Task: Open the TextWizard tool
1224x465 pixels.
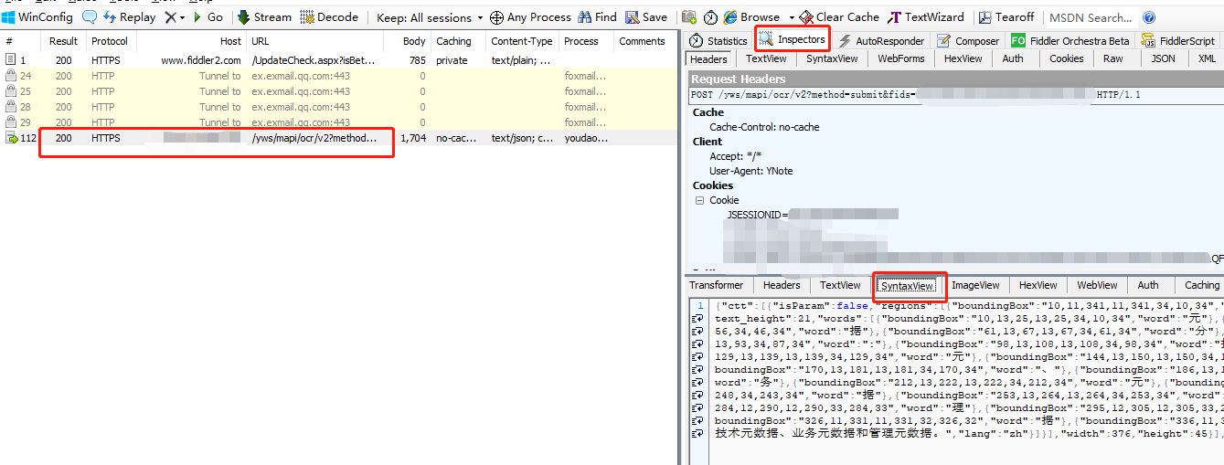Action: [926, 17]
